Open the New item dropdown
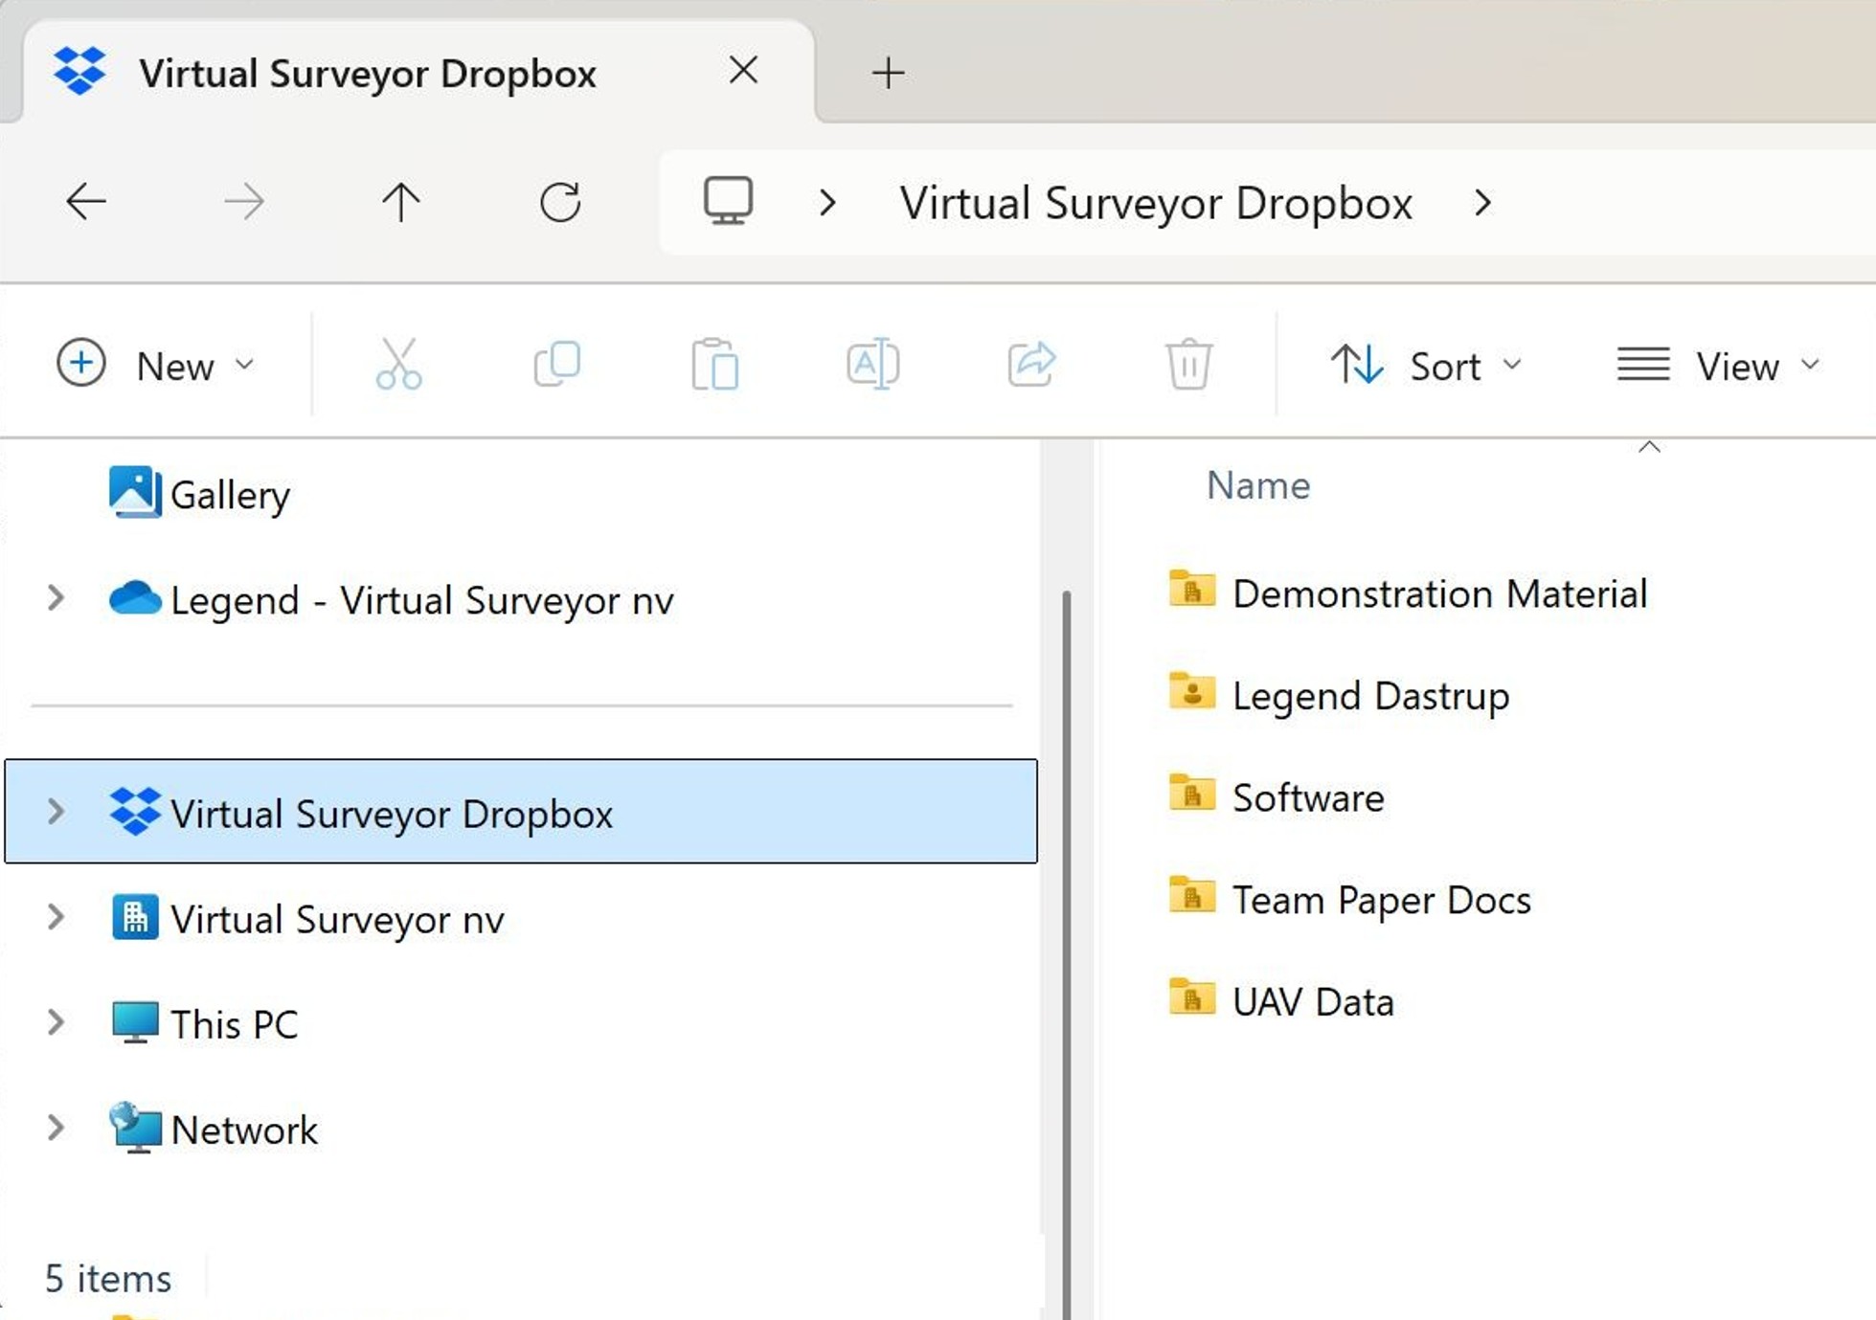This screenshot has height=1320, width=1876. tap(157, 366)
